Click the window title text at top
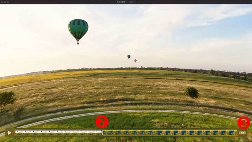The image size is (252, 142). [126, 2]
